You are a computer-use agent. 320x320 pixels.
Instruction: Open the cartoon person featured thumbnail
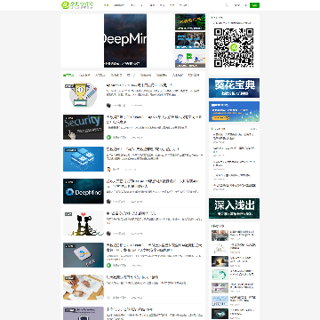pos(190,59)
